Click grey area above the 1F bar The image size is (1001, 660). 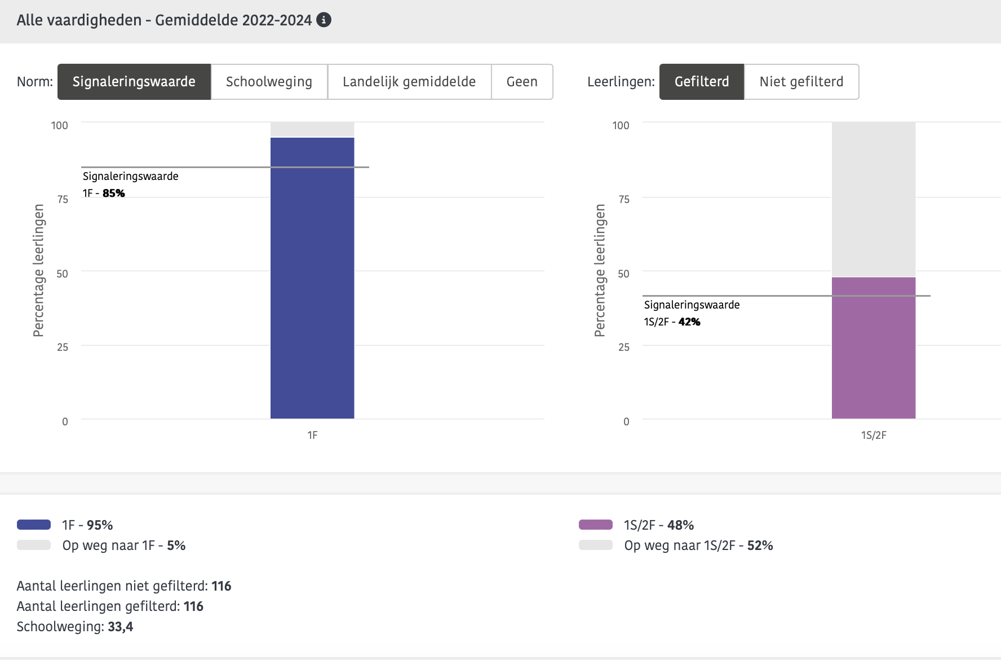312,129
